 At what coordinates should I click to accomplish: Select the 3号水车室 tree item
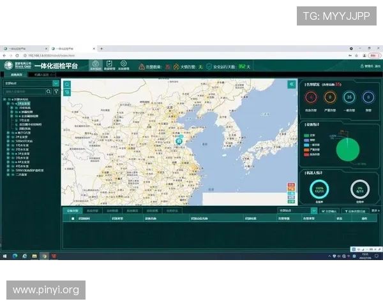point(22,157)
